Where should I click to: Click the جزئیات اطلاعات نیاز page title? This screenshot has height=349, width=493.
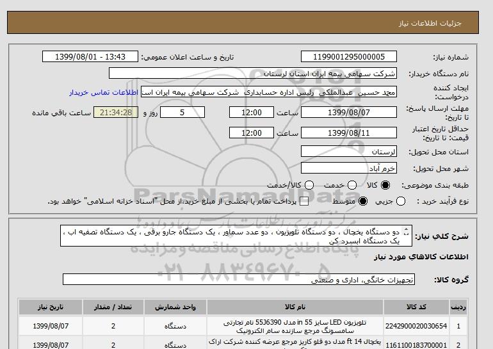point(430,23)
